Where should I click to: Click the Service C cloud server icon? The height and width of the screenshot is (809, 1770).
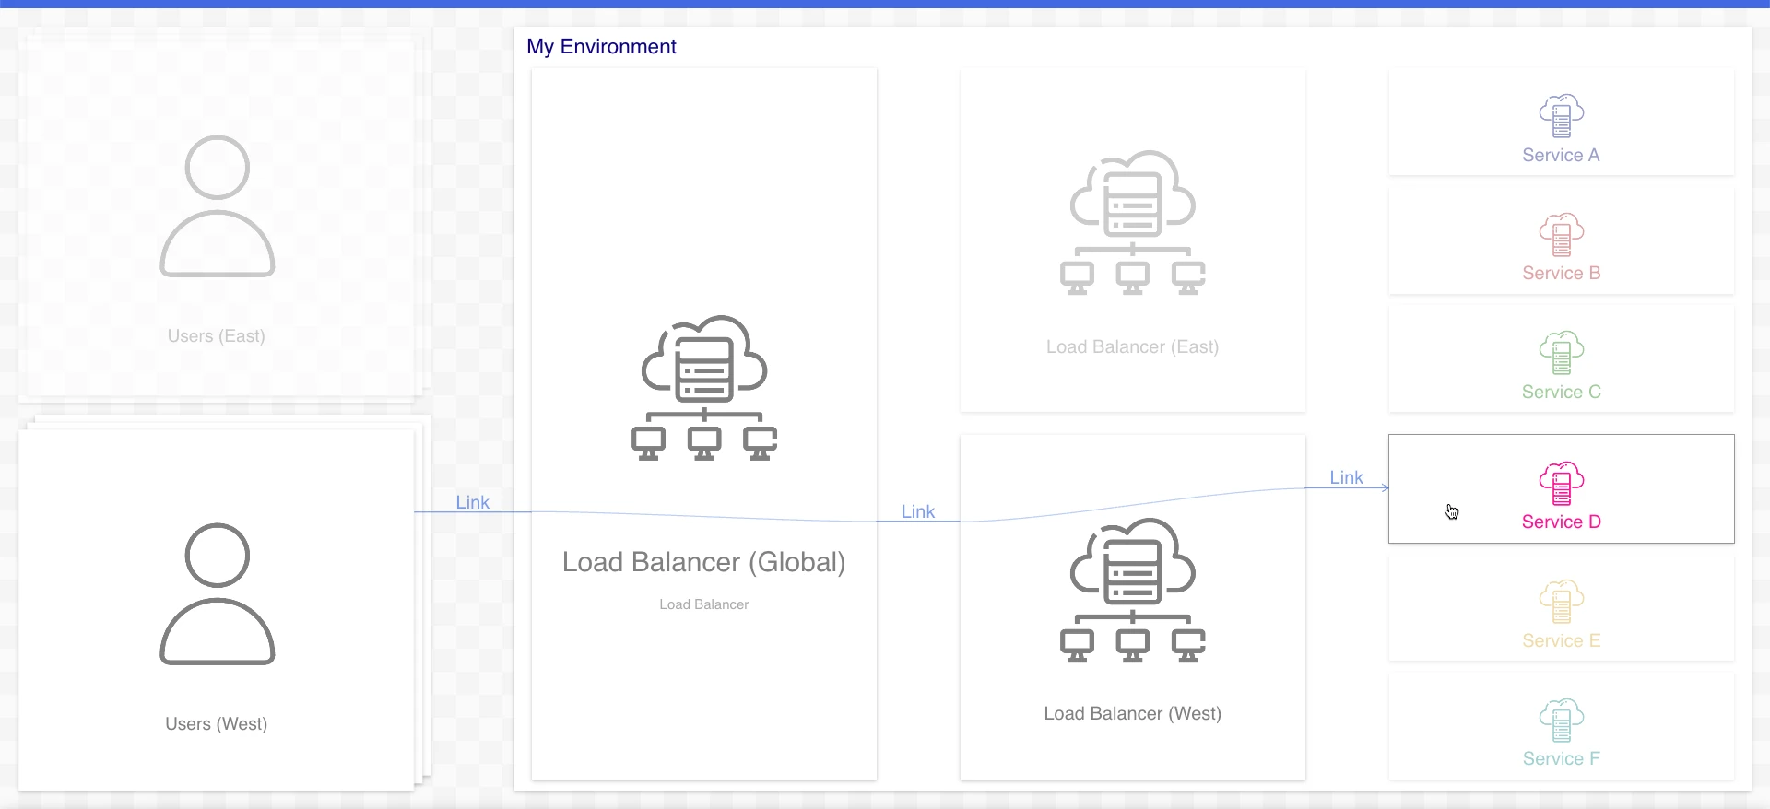click(x=1561, y=353)
